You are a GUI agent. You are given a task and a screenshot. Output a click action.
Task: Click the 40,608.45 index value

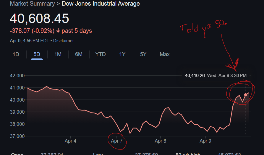pyautogui.click(x=39, y=18)
